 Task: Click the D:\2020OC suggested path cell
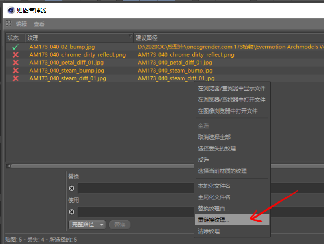click(x=231, y=47)
